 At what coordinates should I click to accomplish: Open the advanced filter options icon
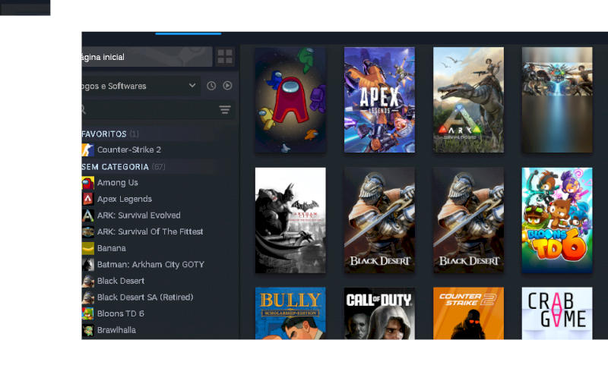[x=225, y=110]
